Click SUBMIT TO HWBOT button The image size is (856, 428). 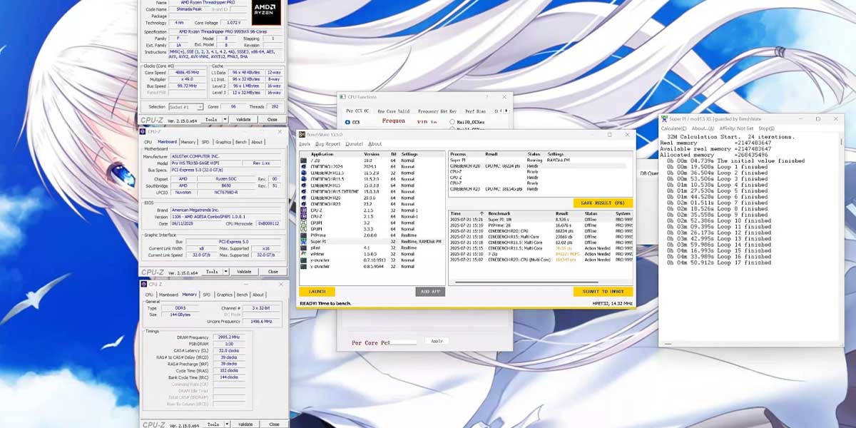coord(603,292)
